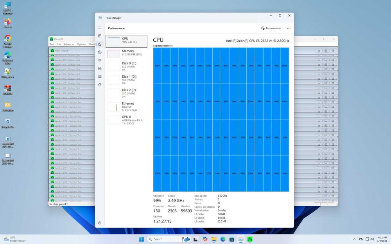Open File Explorer from taskbar
The image size is (391, 244).
pos(214,239)
